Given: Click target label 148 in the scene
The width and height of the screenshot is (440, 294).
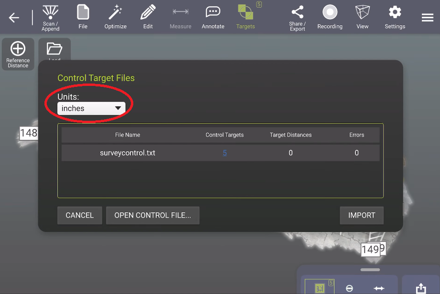Looking at the screenshot, I should (x=29, y=133).
